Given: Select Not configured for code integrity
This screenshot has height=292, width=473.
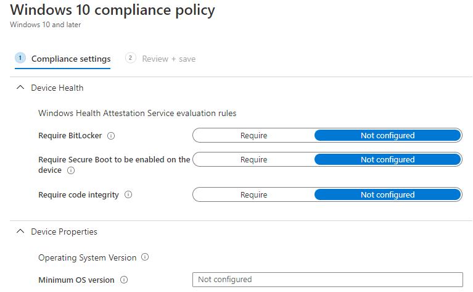Looking at the screenshot, I should coord(387,194).
